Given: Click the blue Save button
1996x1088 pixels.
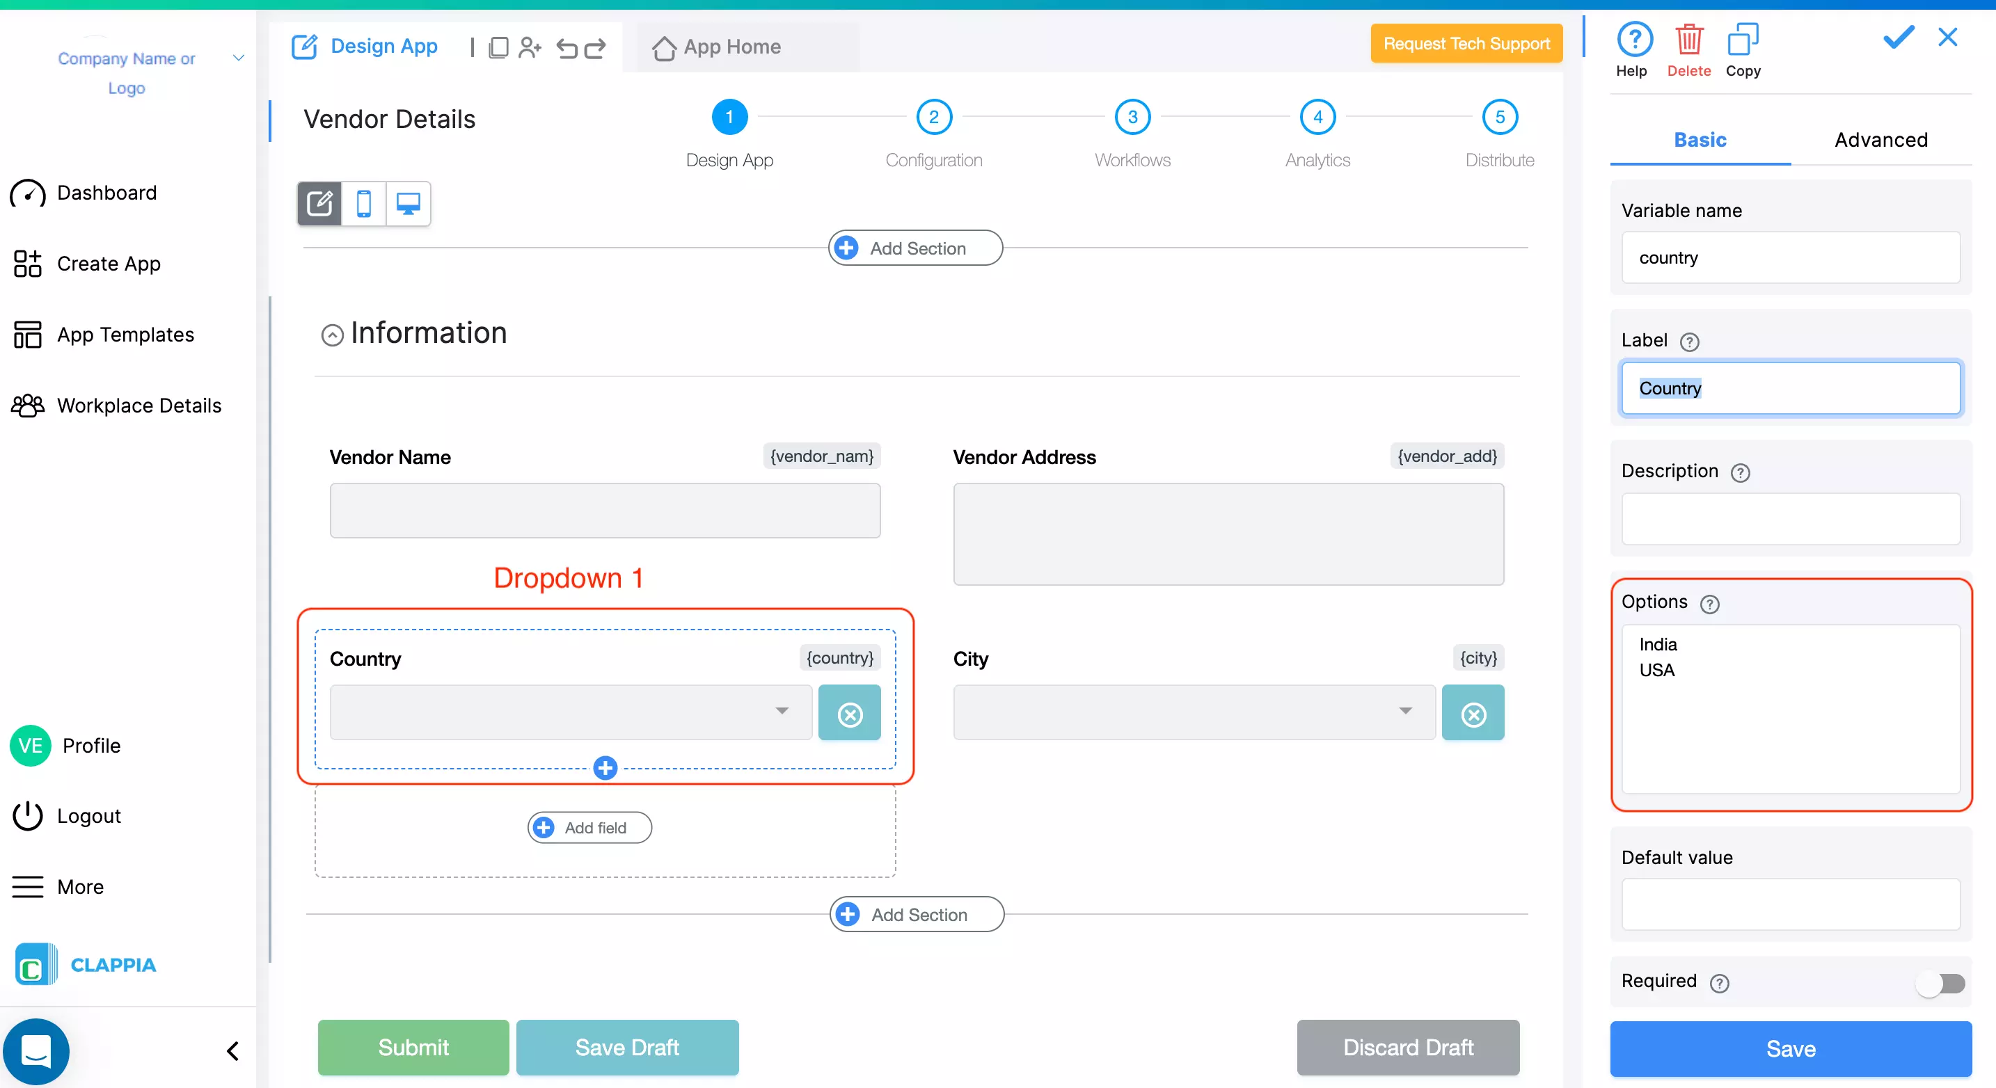Looking at the screenshot, I should coord(1790,1048).
